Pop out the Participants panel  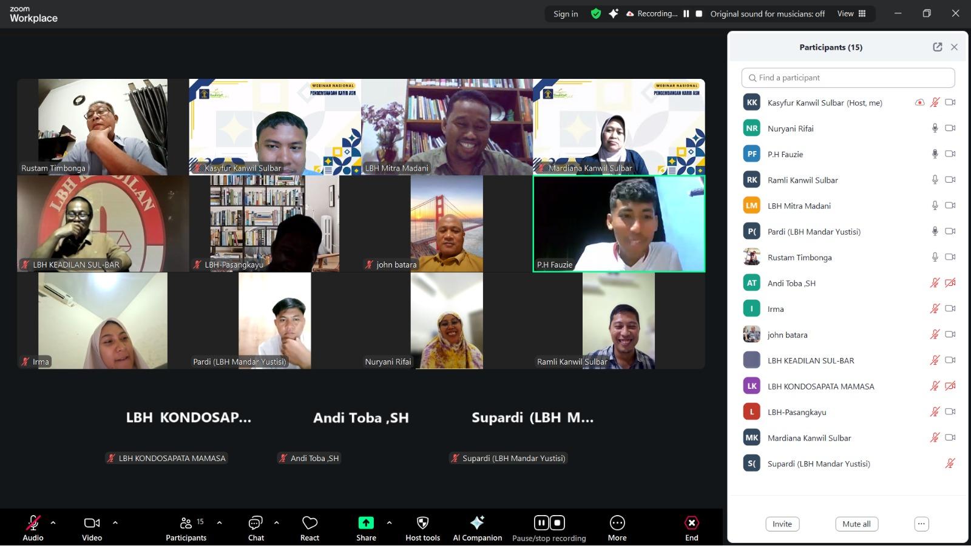(938, 47)
